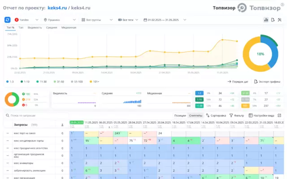Click the dash icon of row забронировать анимацию
Image resolution: width=287 pixels, height=179 pixels.
tap(8, 170)
